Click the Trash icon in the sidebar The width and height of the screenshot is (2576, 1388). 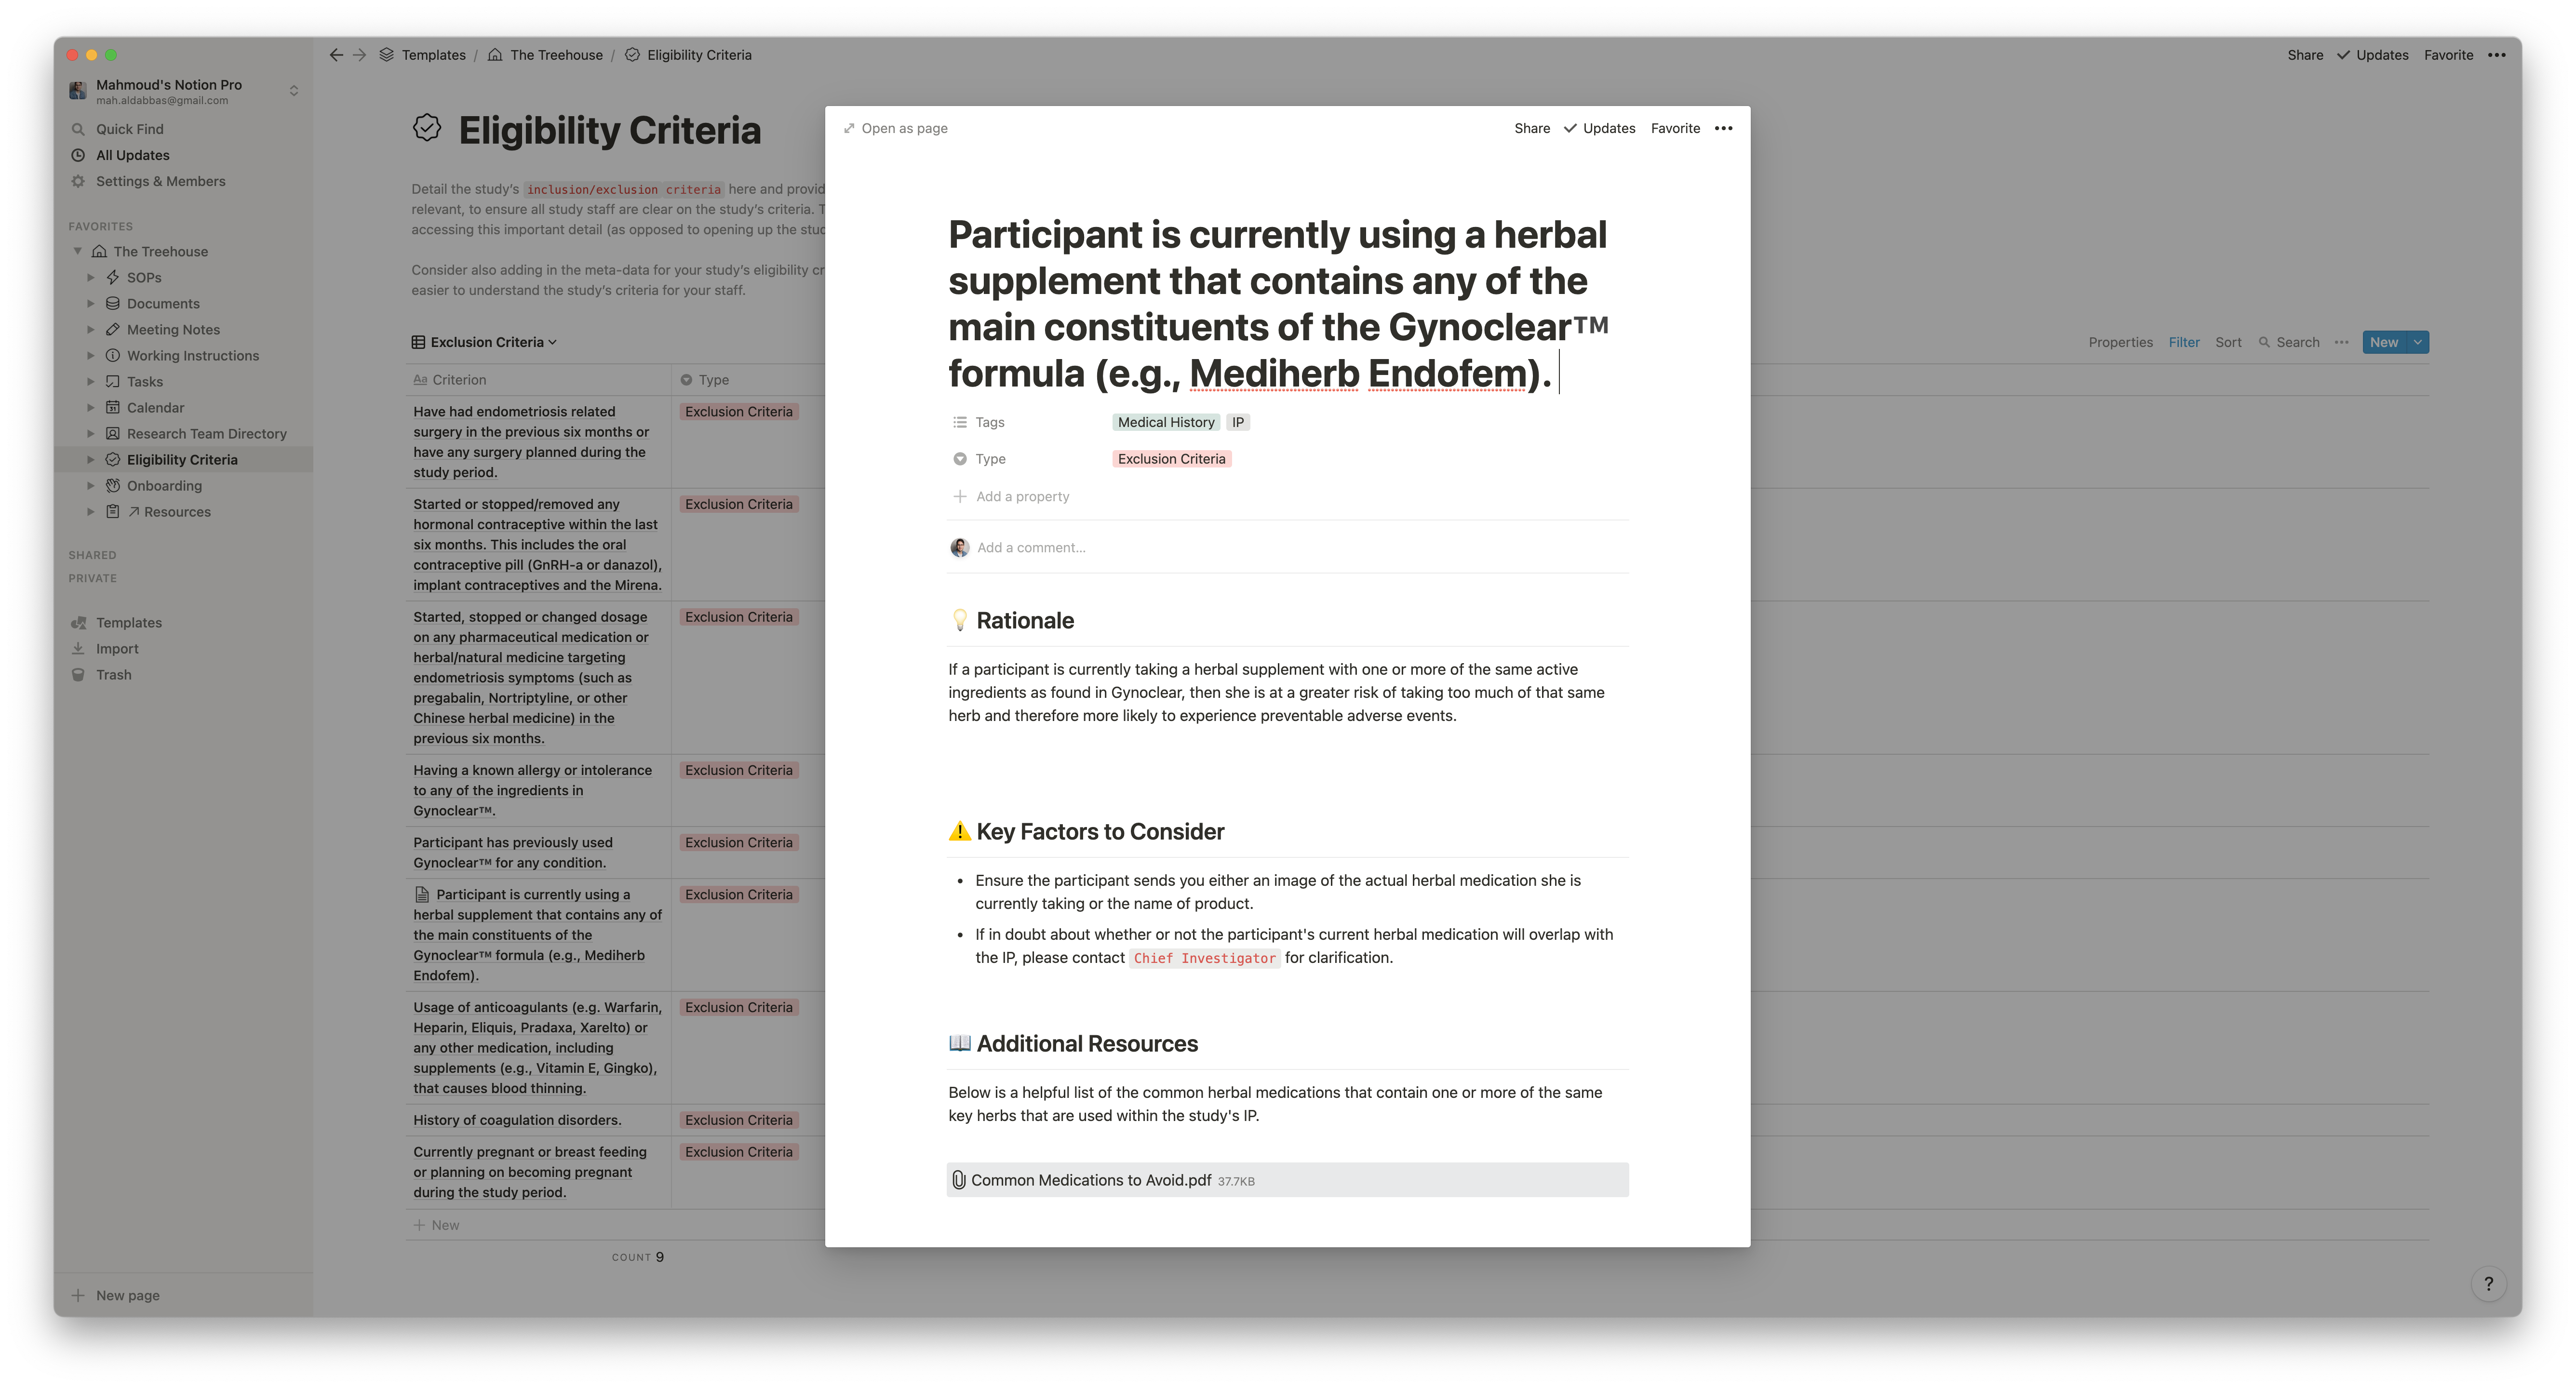pyautogui.click(x=78, y=675)
